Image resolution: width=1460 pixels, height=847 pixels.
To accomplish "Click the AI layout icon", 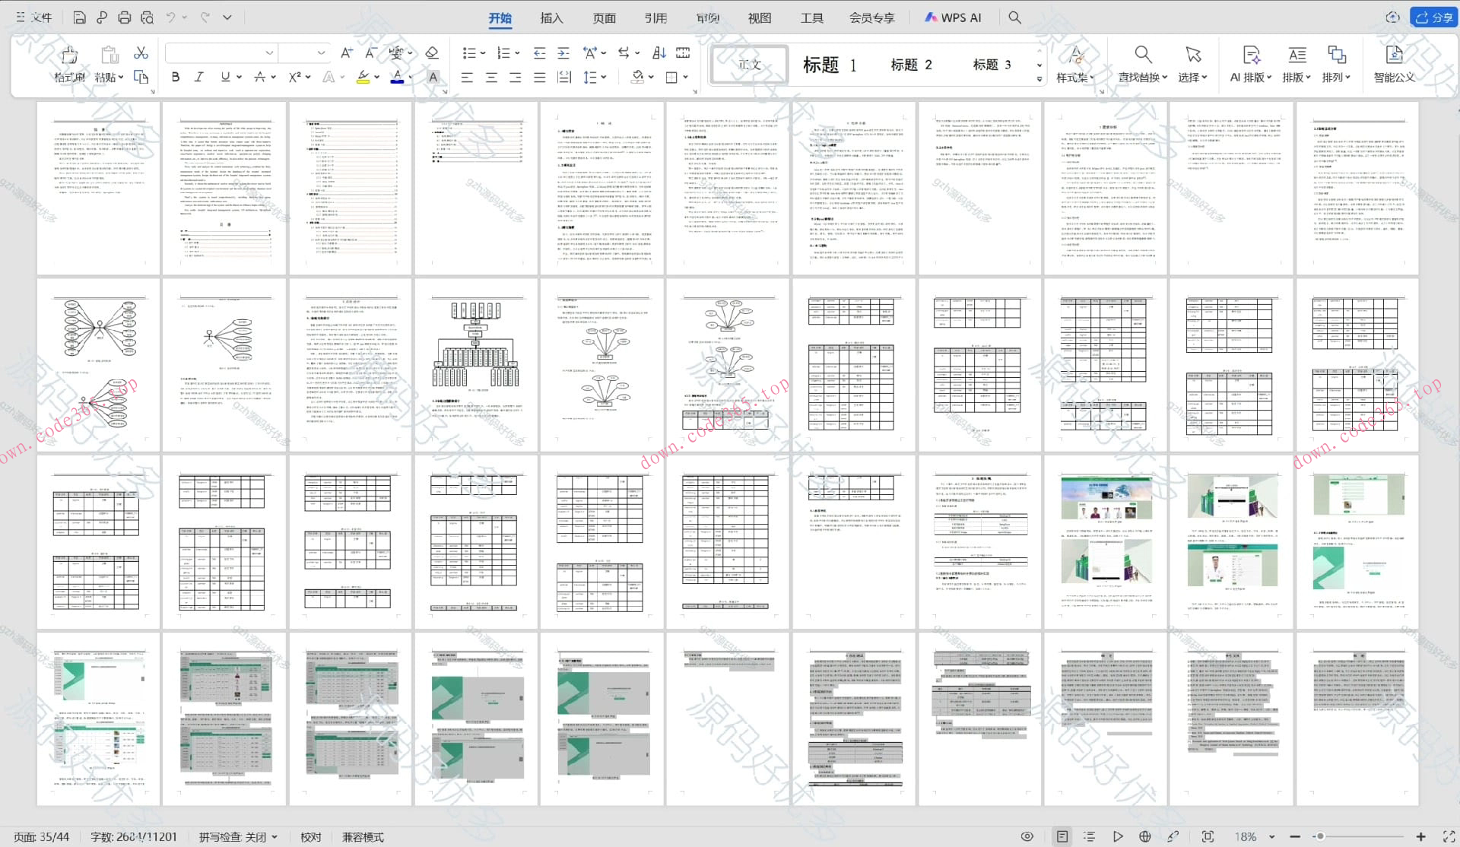I will point(1251,56).
